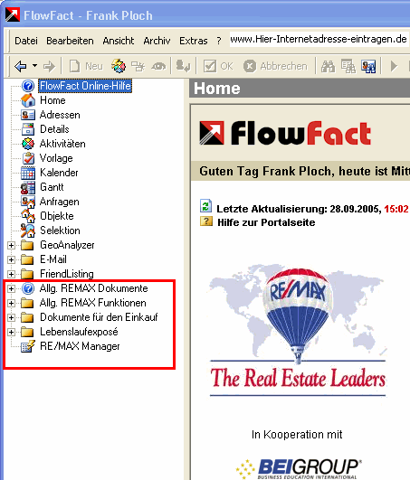
Task: Click the Letzte Aktualisierung refresh link
Action: (x=312, y=209)
